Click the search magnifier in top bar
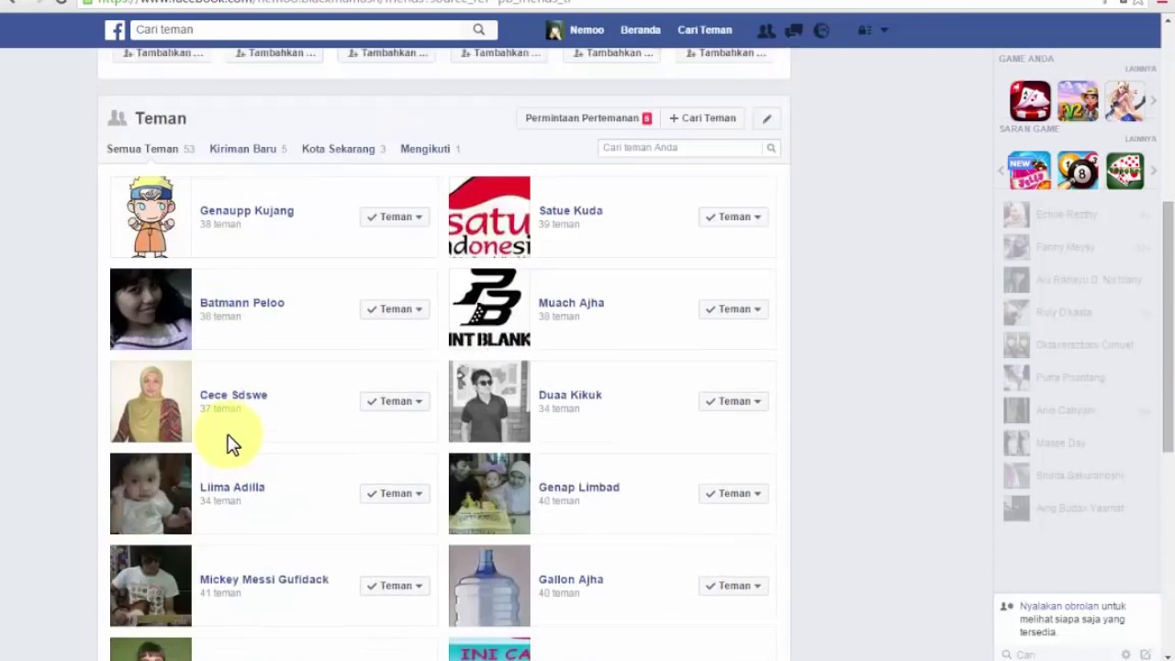The width and height of the screenshot is (1175, 661). click(479, 29)
